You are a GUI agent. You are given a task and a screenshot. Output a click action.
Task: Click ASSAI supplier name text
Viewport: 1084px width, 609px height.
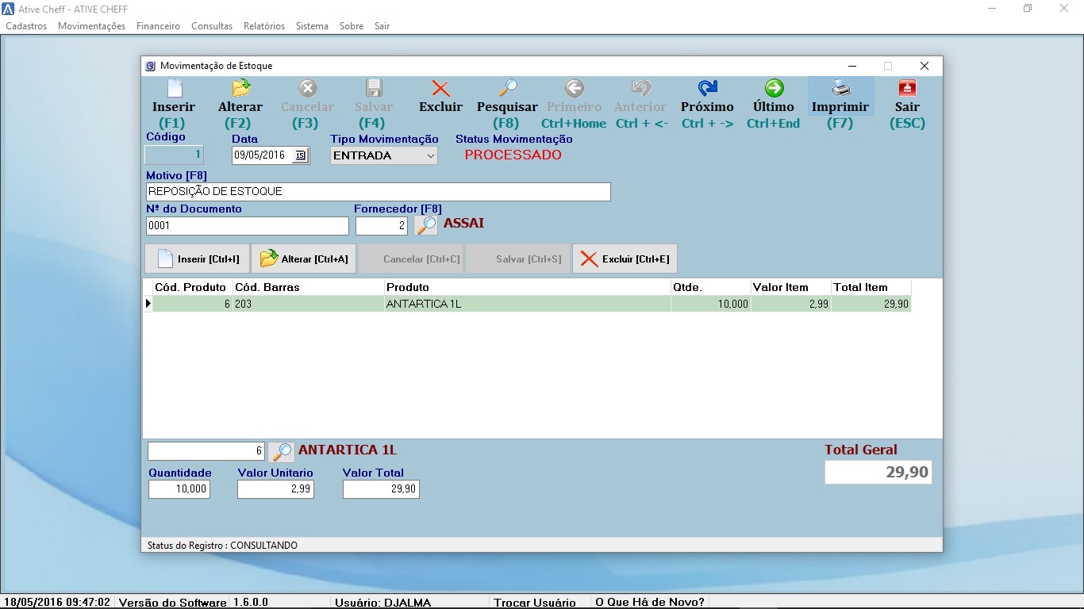point(463,224)
